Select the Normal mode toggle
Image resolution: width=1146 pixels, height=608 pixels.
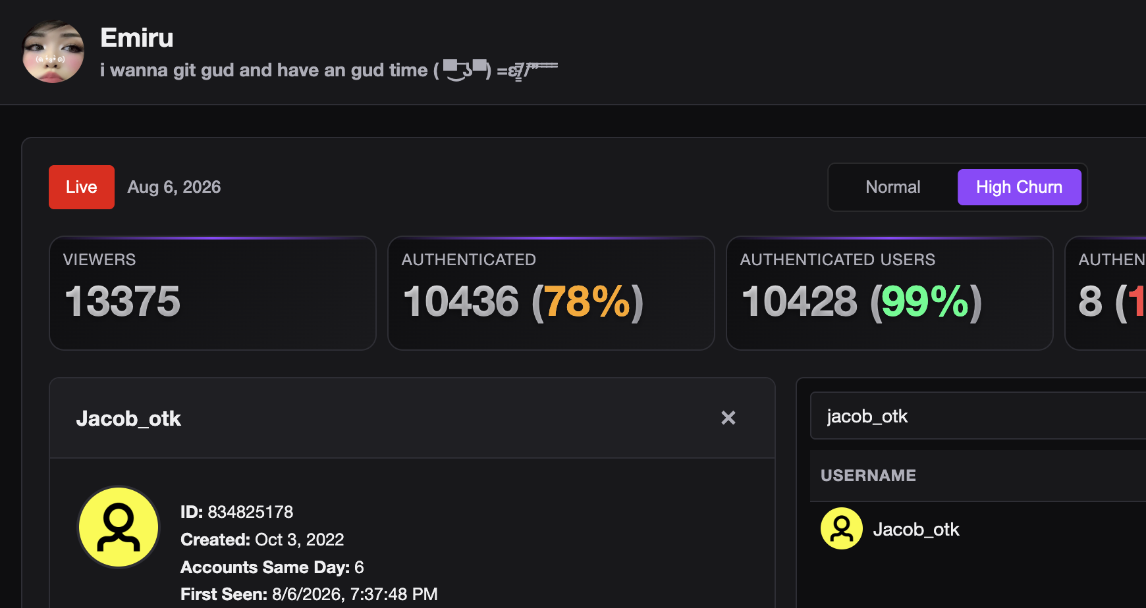892,187
